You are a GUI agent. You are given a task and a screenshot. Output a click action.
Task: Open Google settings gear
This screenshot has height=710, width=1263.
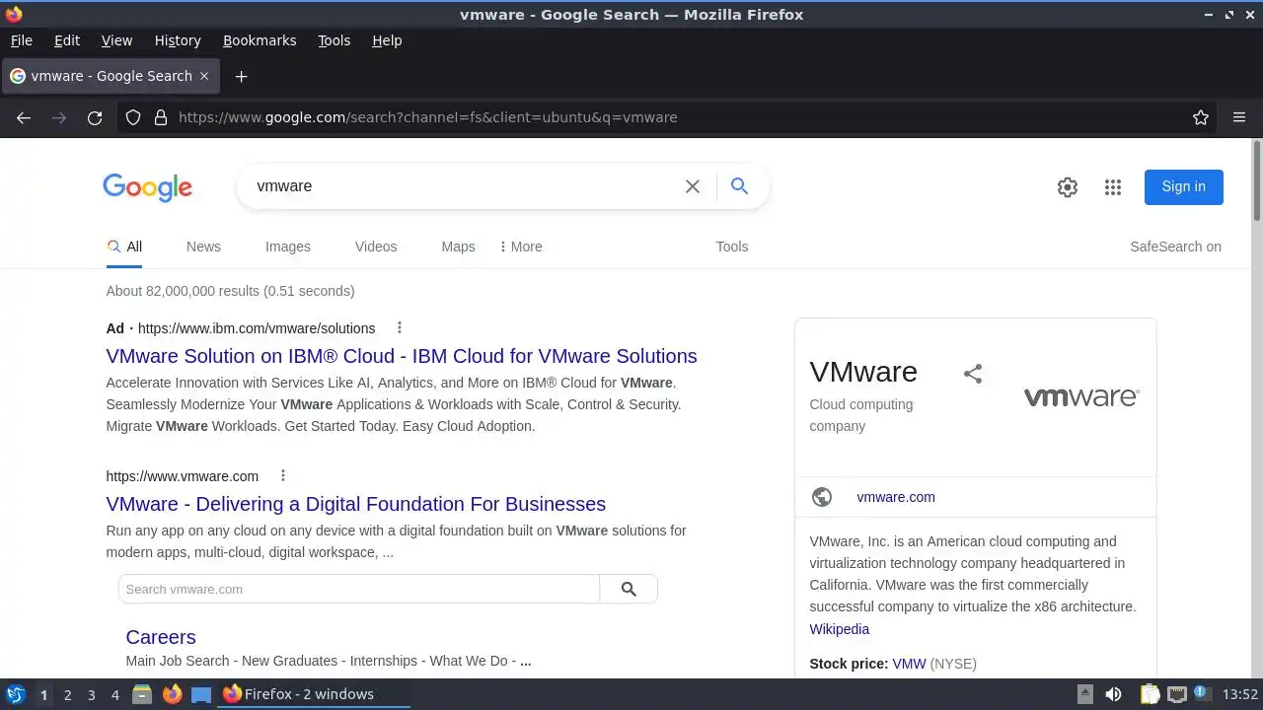[x=1068, y=187]
